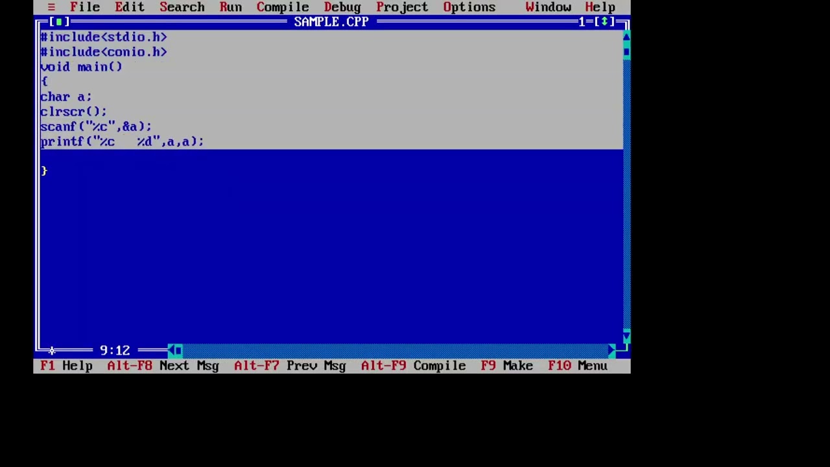Click the horizontal scrollbar track
The height and width of the screenshot is (467, 830).
[x=396, y=350]
